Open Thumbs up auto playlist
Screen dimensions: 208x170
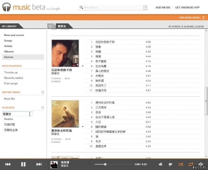(x=11, y=72)
